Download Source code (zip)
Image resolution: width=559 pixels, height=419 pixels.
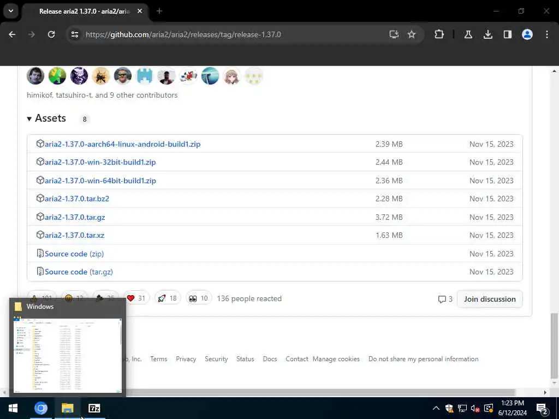tap(74, 254)
